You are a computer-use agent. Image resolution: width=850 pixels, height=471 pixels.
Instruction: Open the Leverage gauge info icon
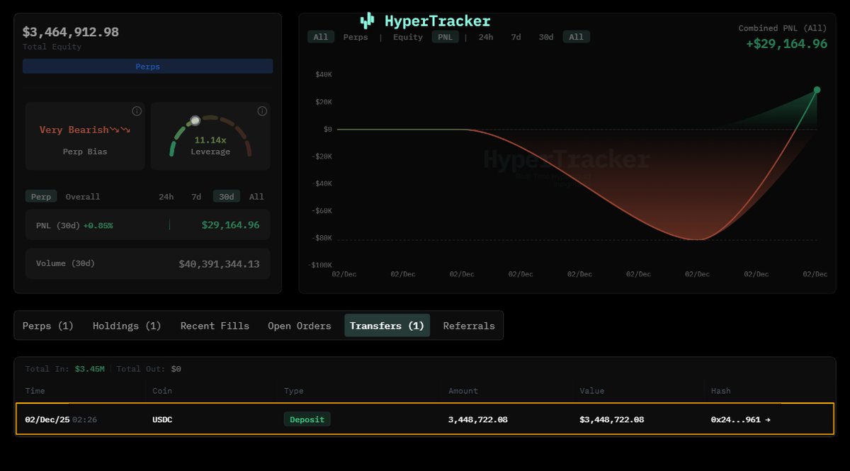tap(261, 110)
